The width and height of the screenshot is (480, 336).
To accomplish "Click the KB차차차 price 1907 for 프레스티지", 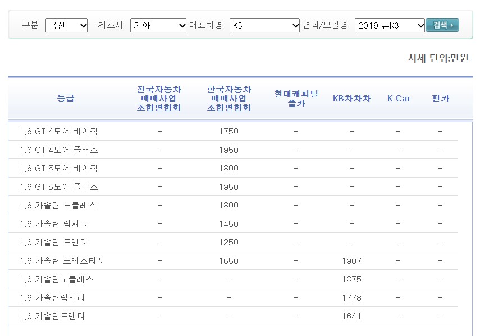I will 351,261.
